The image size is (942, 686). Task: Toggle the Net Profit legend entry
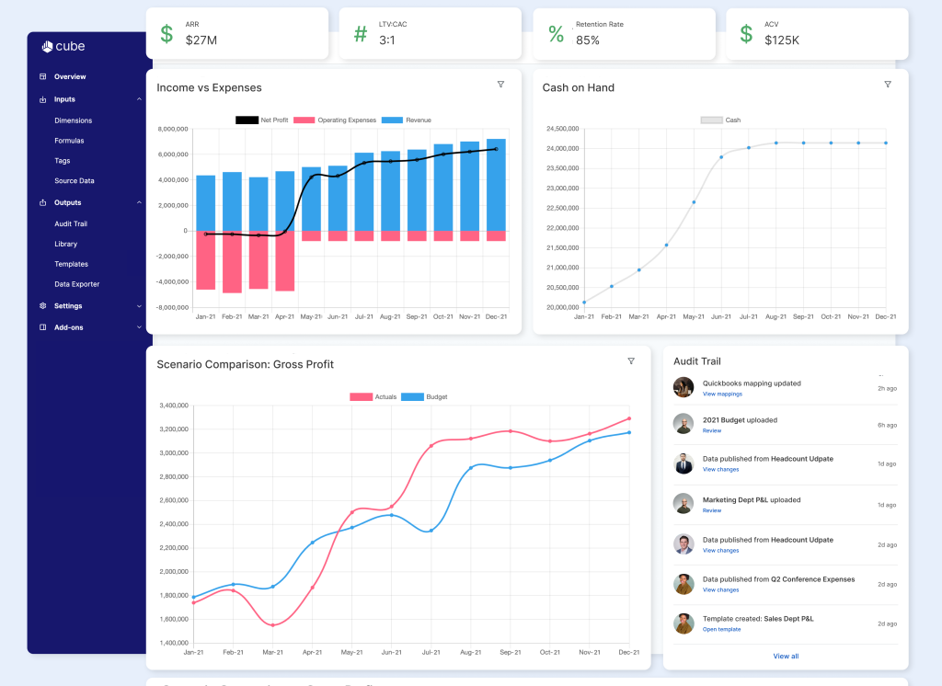coord(261,120)
